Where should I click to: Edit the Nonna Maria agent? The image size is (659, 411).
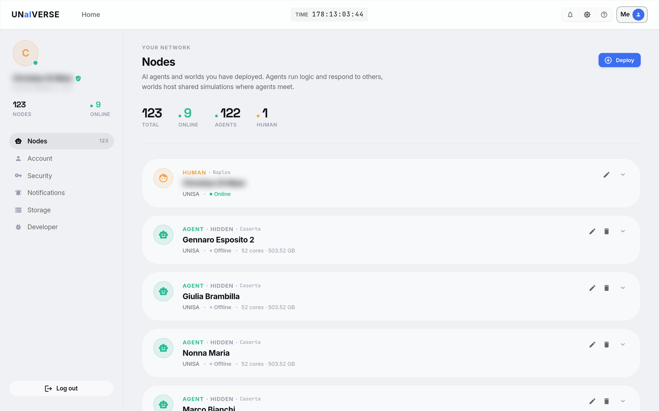point(592,345)
